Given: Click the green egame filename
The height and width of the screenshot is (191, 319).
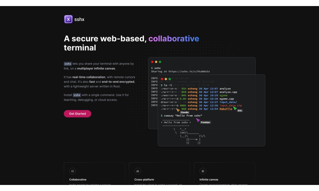Looking at the screenshot, I should click(223, 95).
